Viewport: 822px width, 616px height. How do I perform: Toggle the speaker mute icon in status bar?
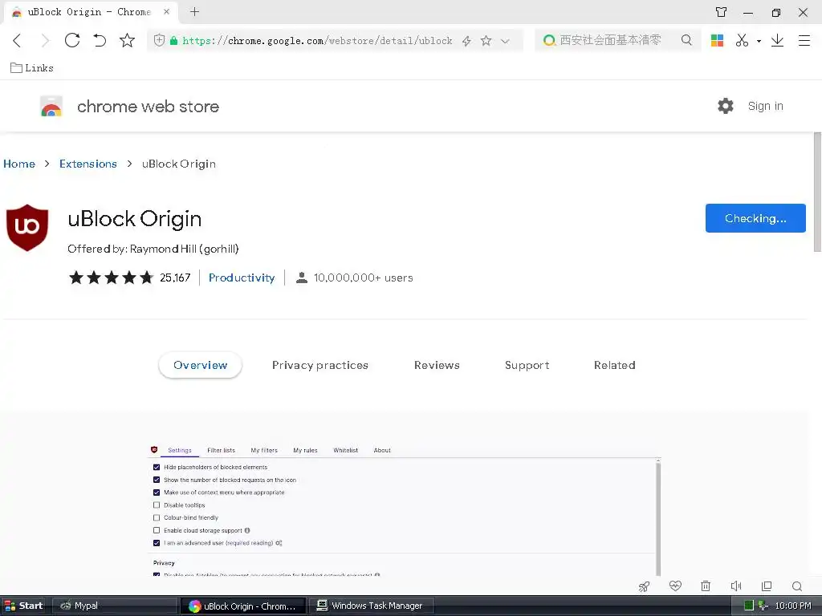tap(736, 586)
